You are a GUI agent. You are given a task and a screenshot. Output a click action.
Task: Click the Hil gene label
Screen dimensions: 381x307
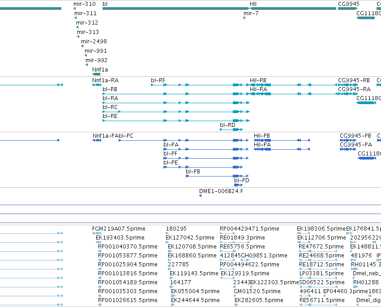(253, 4)
